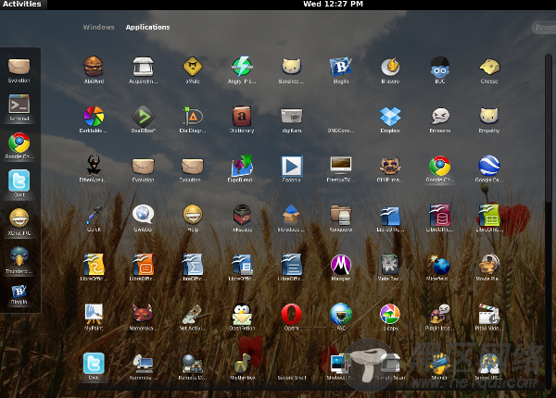Launch MyPaint drawing app
Viewport: 556px width, 398px height.
click(x=94, y=317)
